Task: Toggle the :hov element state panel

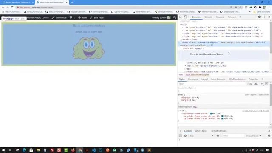Action: point(249,84)
